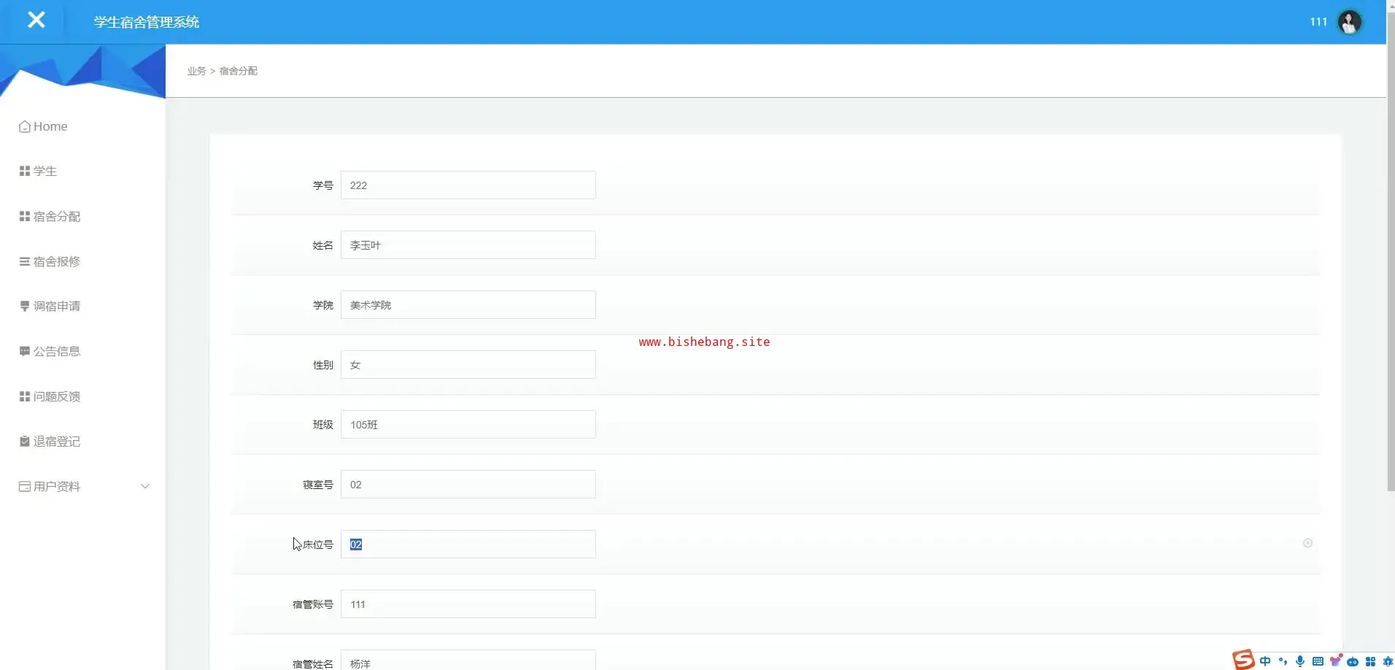The height and width of the screenshot is (670, 1395).
Task: Toggle Sogou punctuation mode icon
Action: tap(1283, 661)
